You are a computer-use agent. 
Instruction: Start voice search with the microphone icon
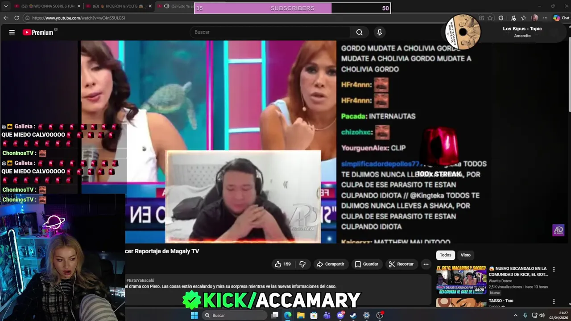pyautogui.click(x=380, y=32)
